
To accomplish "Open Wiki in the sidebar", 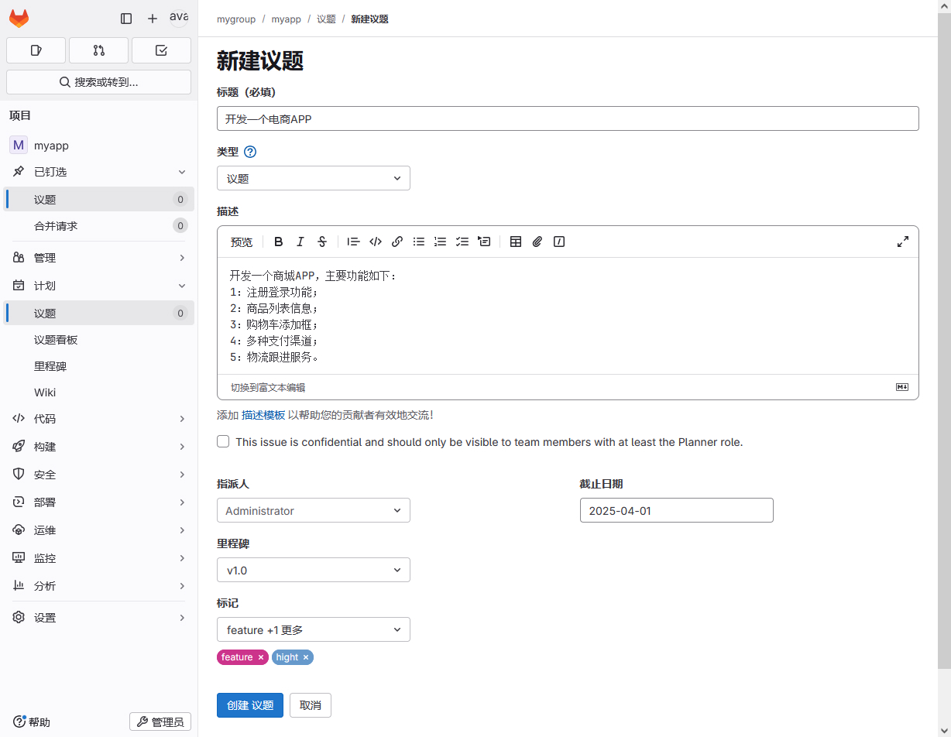I will pos(45,392).
